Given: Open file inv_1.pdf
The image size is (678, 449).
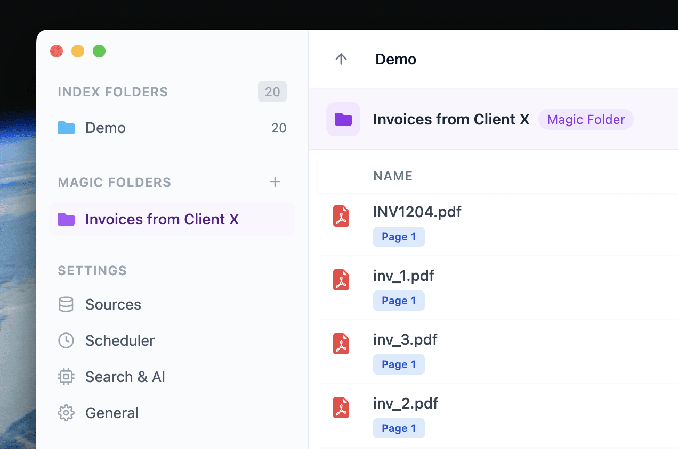Looking at the screenshot, I should (x=403, y=276).
